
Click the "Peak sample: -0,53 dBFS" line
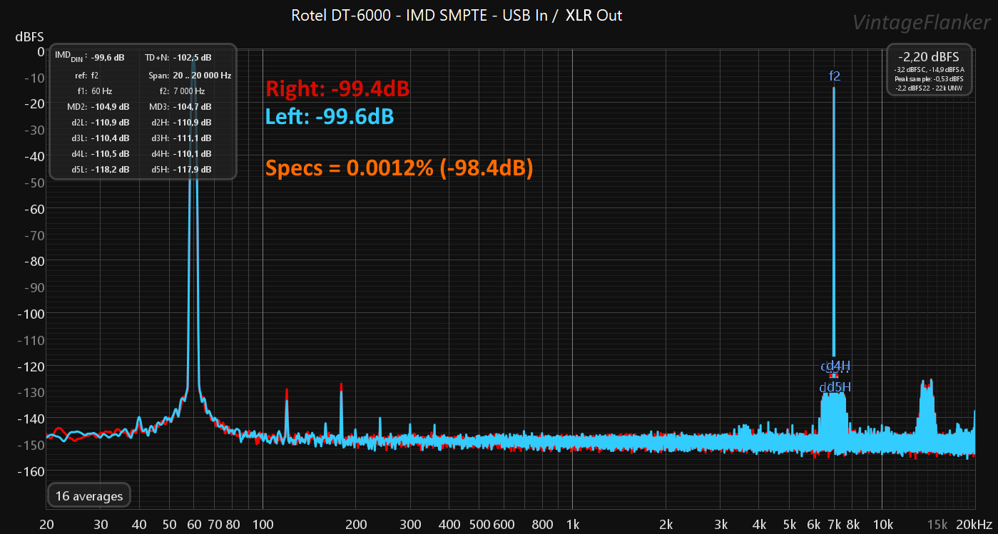(x=929, y=78)
